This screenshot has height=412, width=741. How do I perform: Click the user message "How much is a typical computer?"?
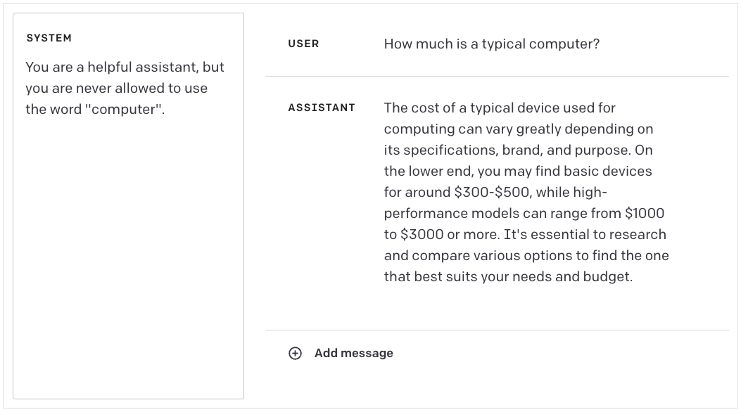pos(491,44)
